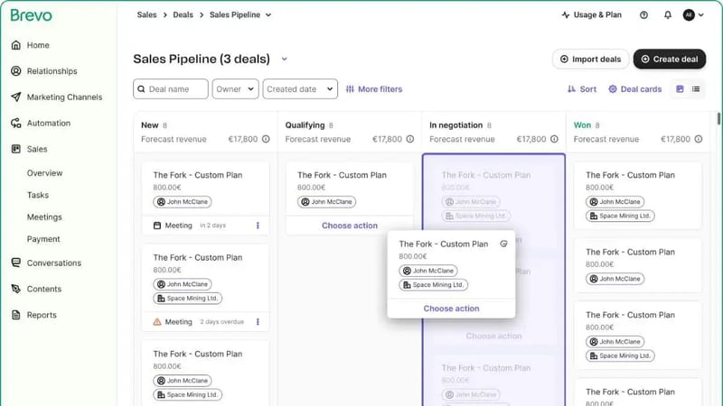
Task: Go to Tasks under Sales
Action: point(38,195)
